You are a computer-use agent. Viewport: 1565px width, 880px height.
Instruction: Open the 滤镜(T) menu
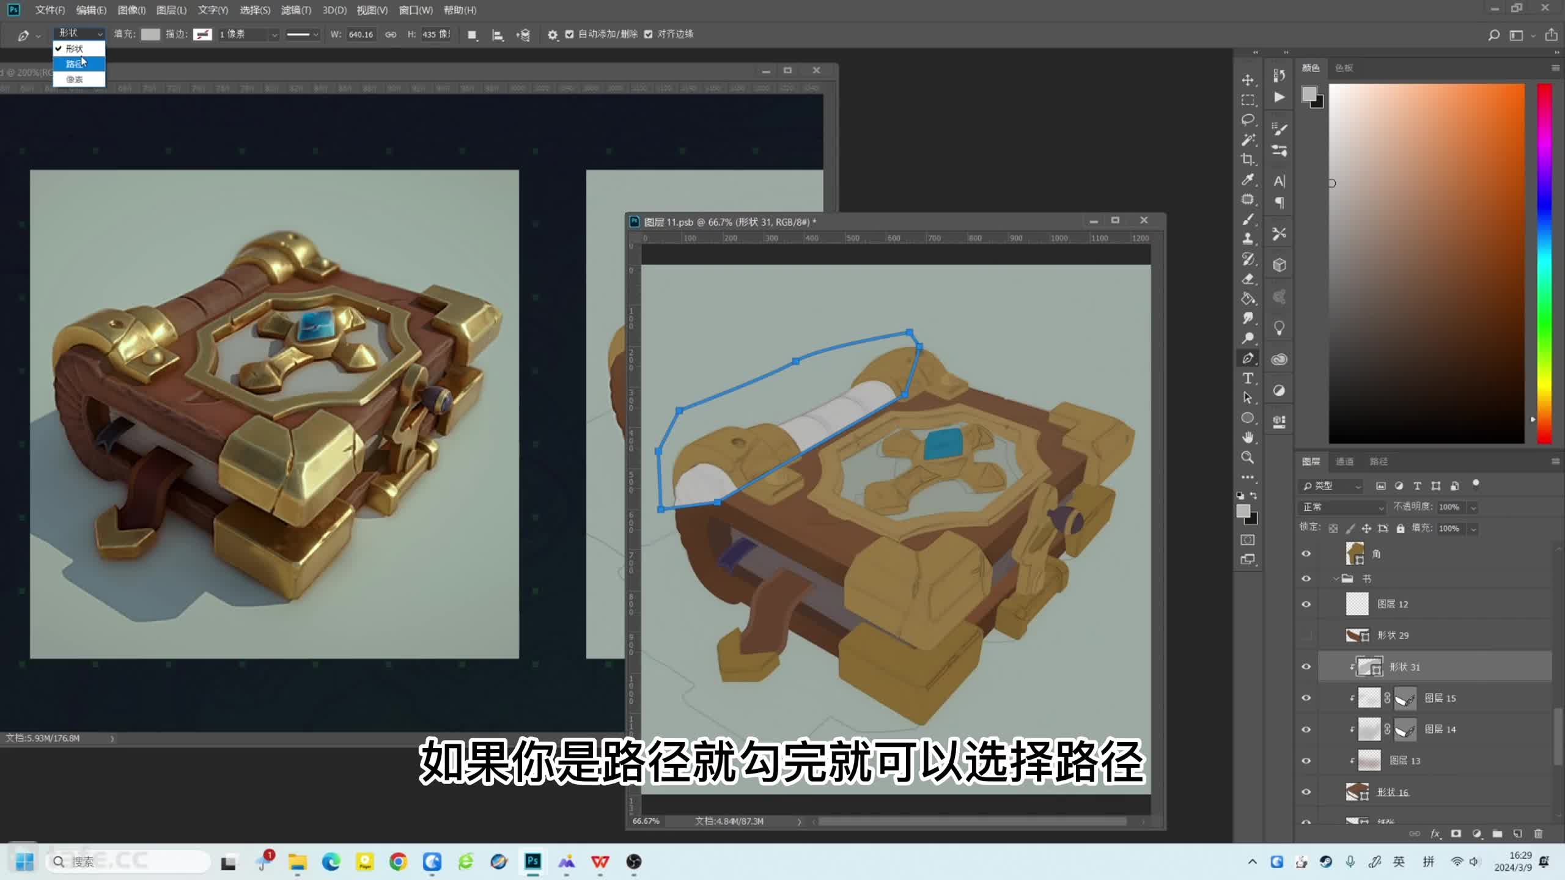(296, 10)
